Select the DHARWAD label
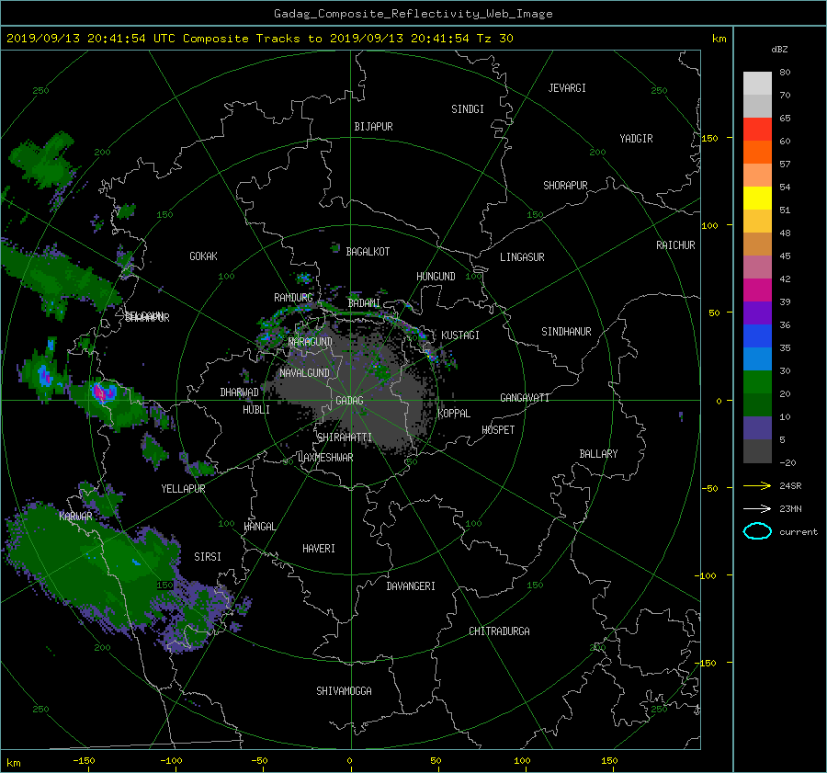Screen dimensions: 827x773 [x=240, y=392]
